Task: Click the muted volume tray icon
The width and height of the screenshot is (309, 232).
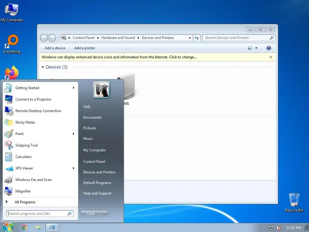Action: (x=279, y=228)
